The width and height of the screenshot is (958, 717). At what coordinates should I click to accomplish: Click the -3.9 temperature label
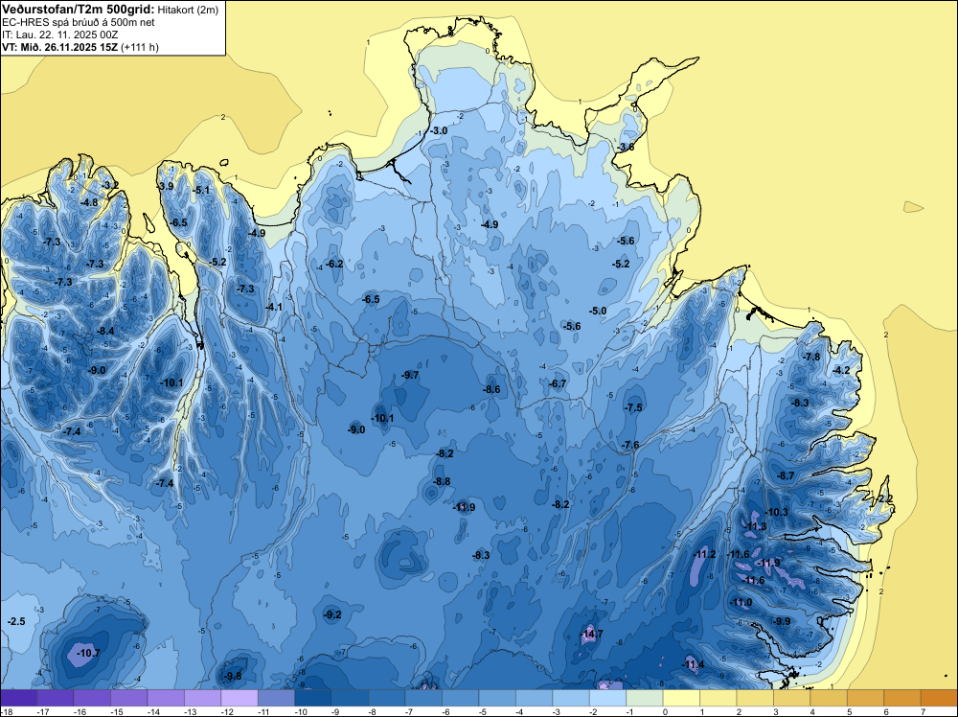click(166, 186)
